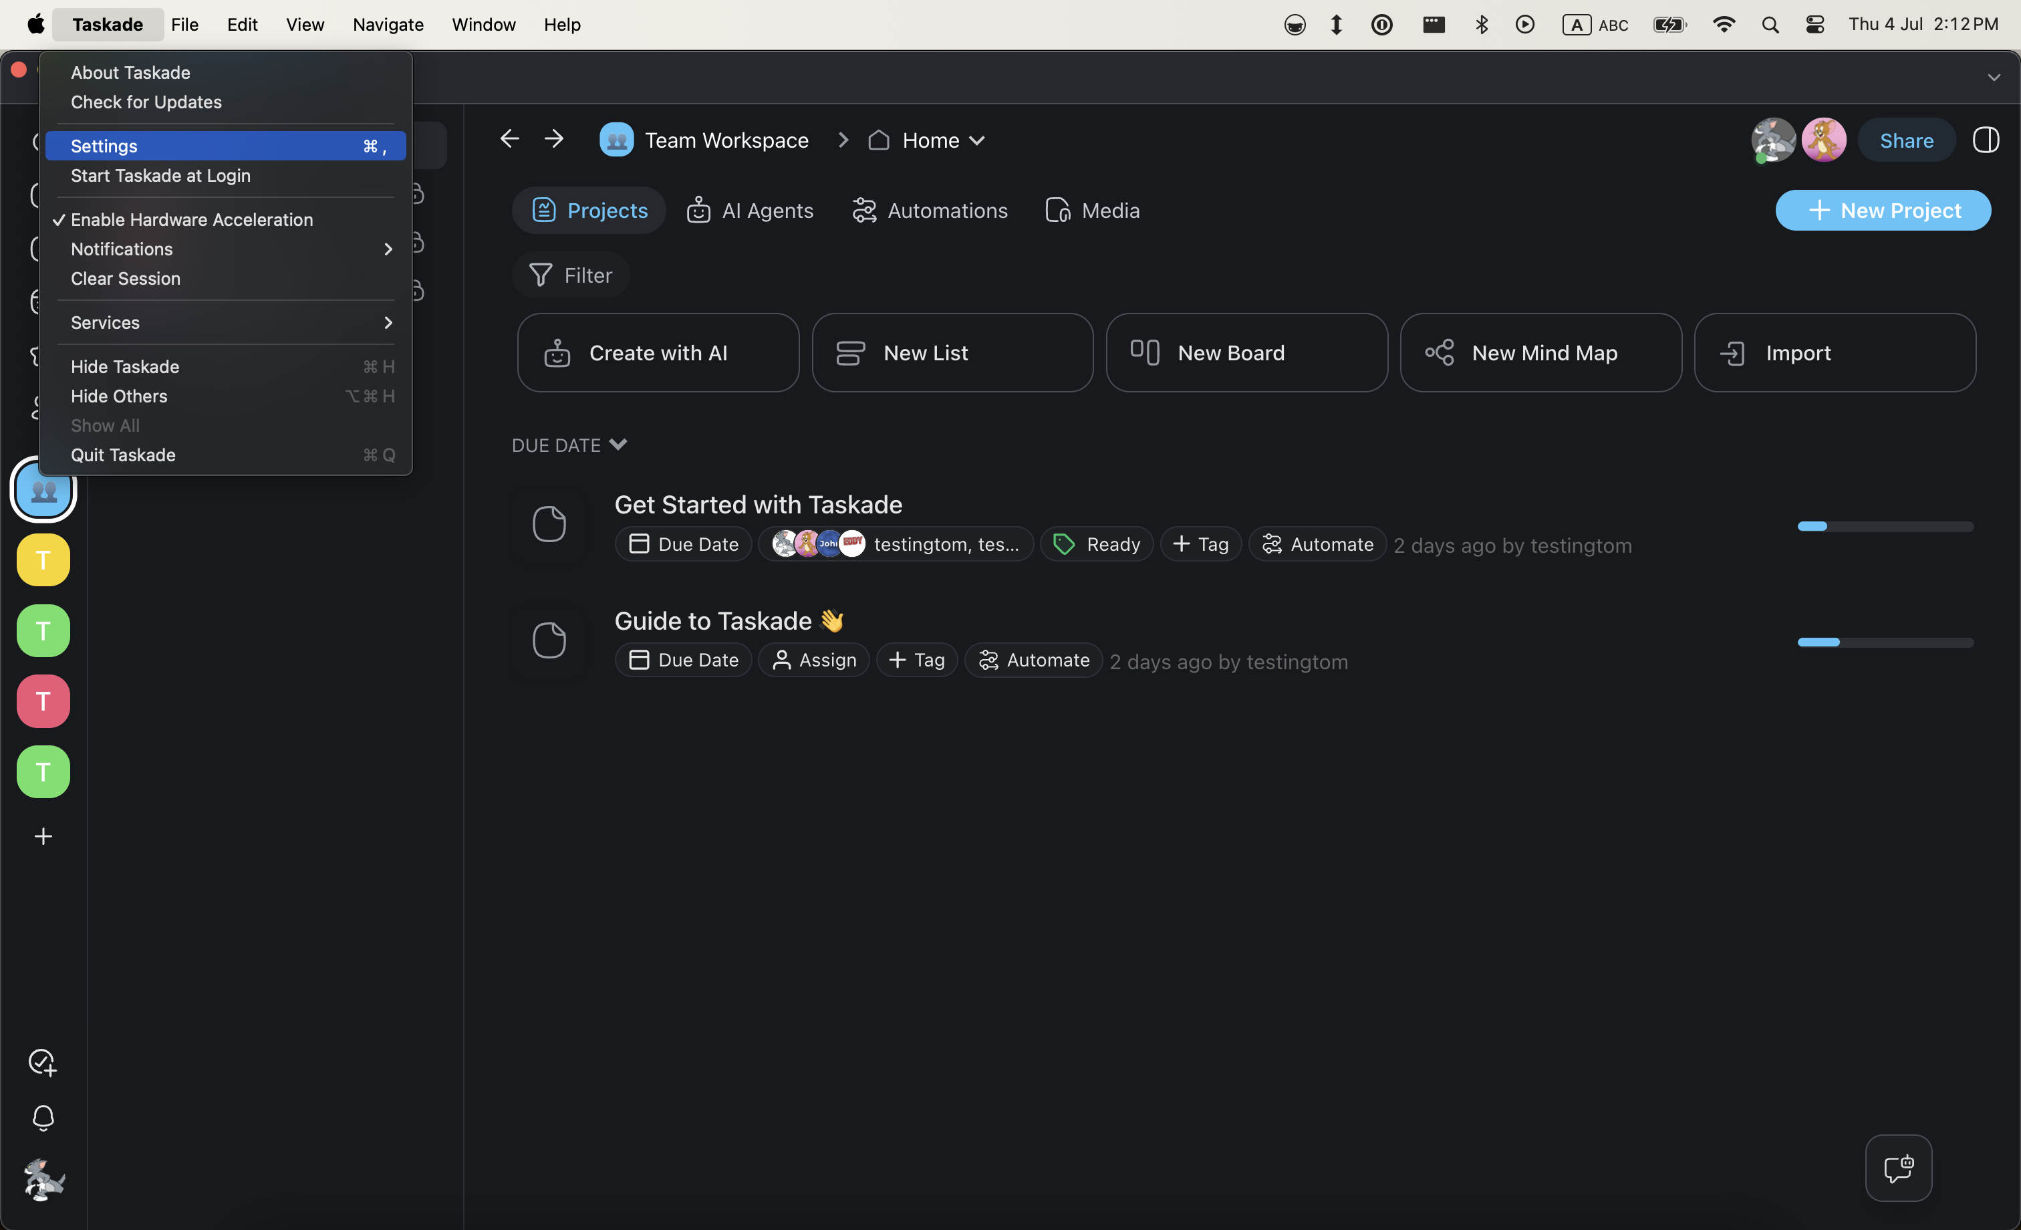Click the Share button
Image resolution: width=2021 pixels, height=1230 pixels.
[x=1905, y=140]
